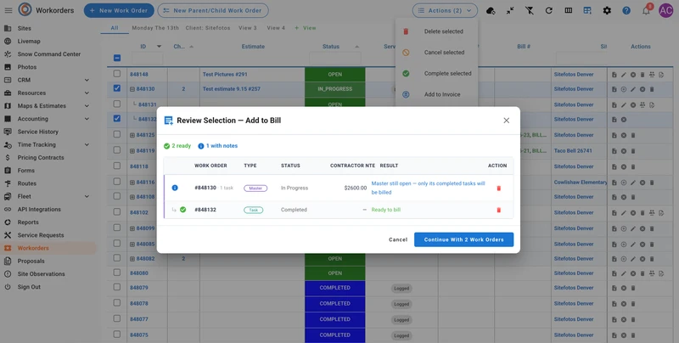Expand the Resources sidebar section
Viewport: 679px width, 343px height.
pyautogui.click(x=87, y=93)
